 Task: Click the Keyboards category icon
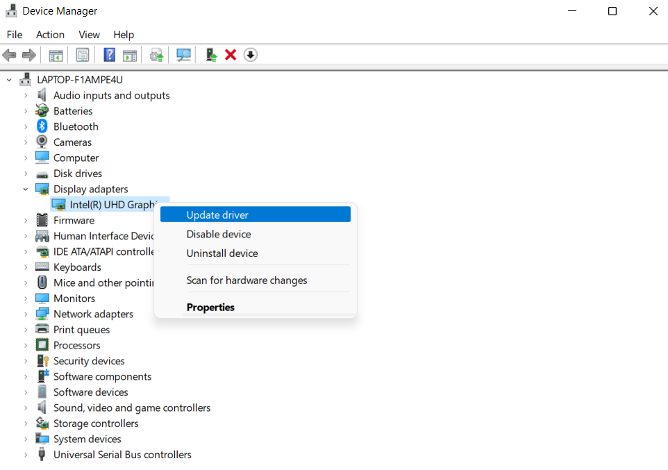42,267
